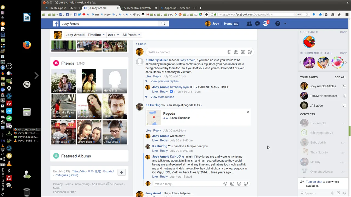Click the Firefox URL address bar

pos(255,15)
